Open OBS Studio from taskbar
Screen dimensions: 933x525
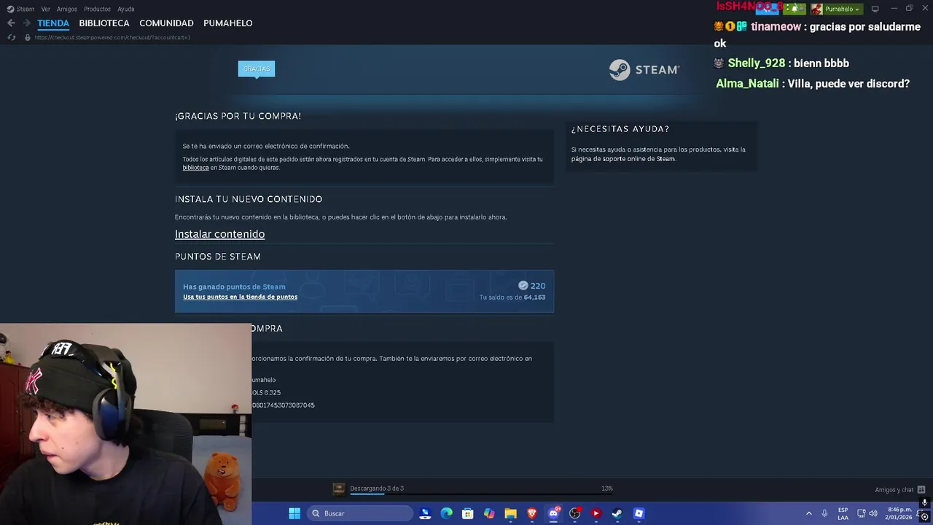(574, 513)
